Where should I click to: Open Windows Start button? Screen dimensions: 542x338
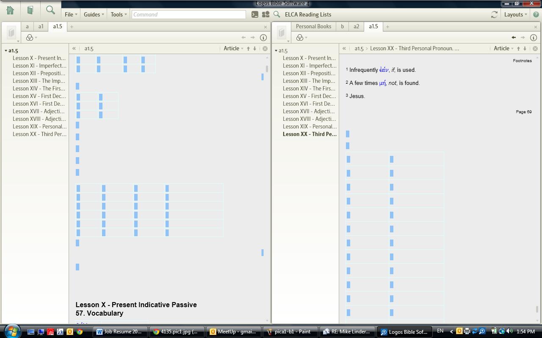click(x=11, y=331)
